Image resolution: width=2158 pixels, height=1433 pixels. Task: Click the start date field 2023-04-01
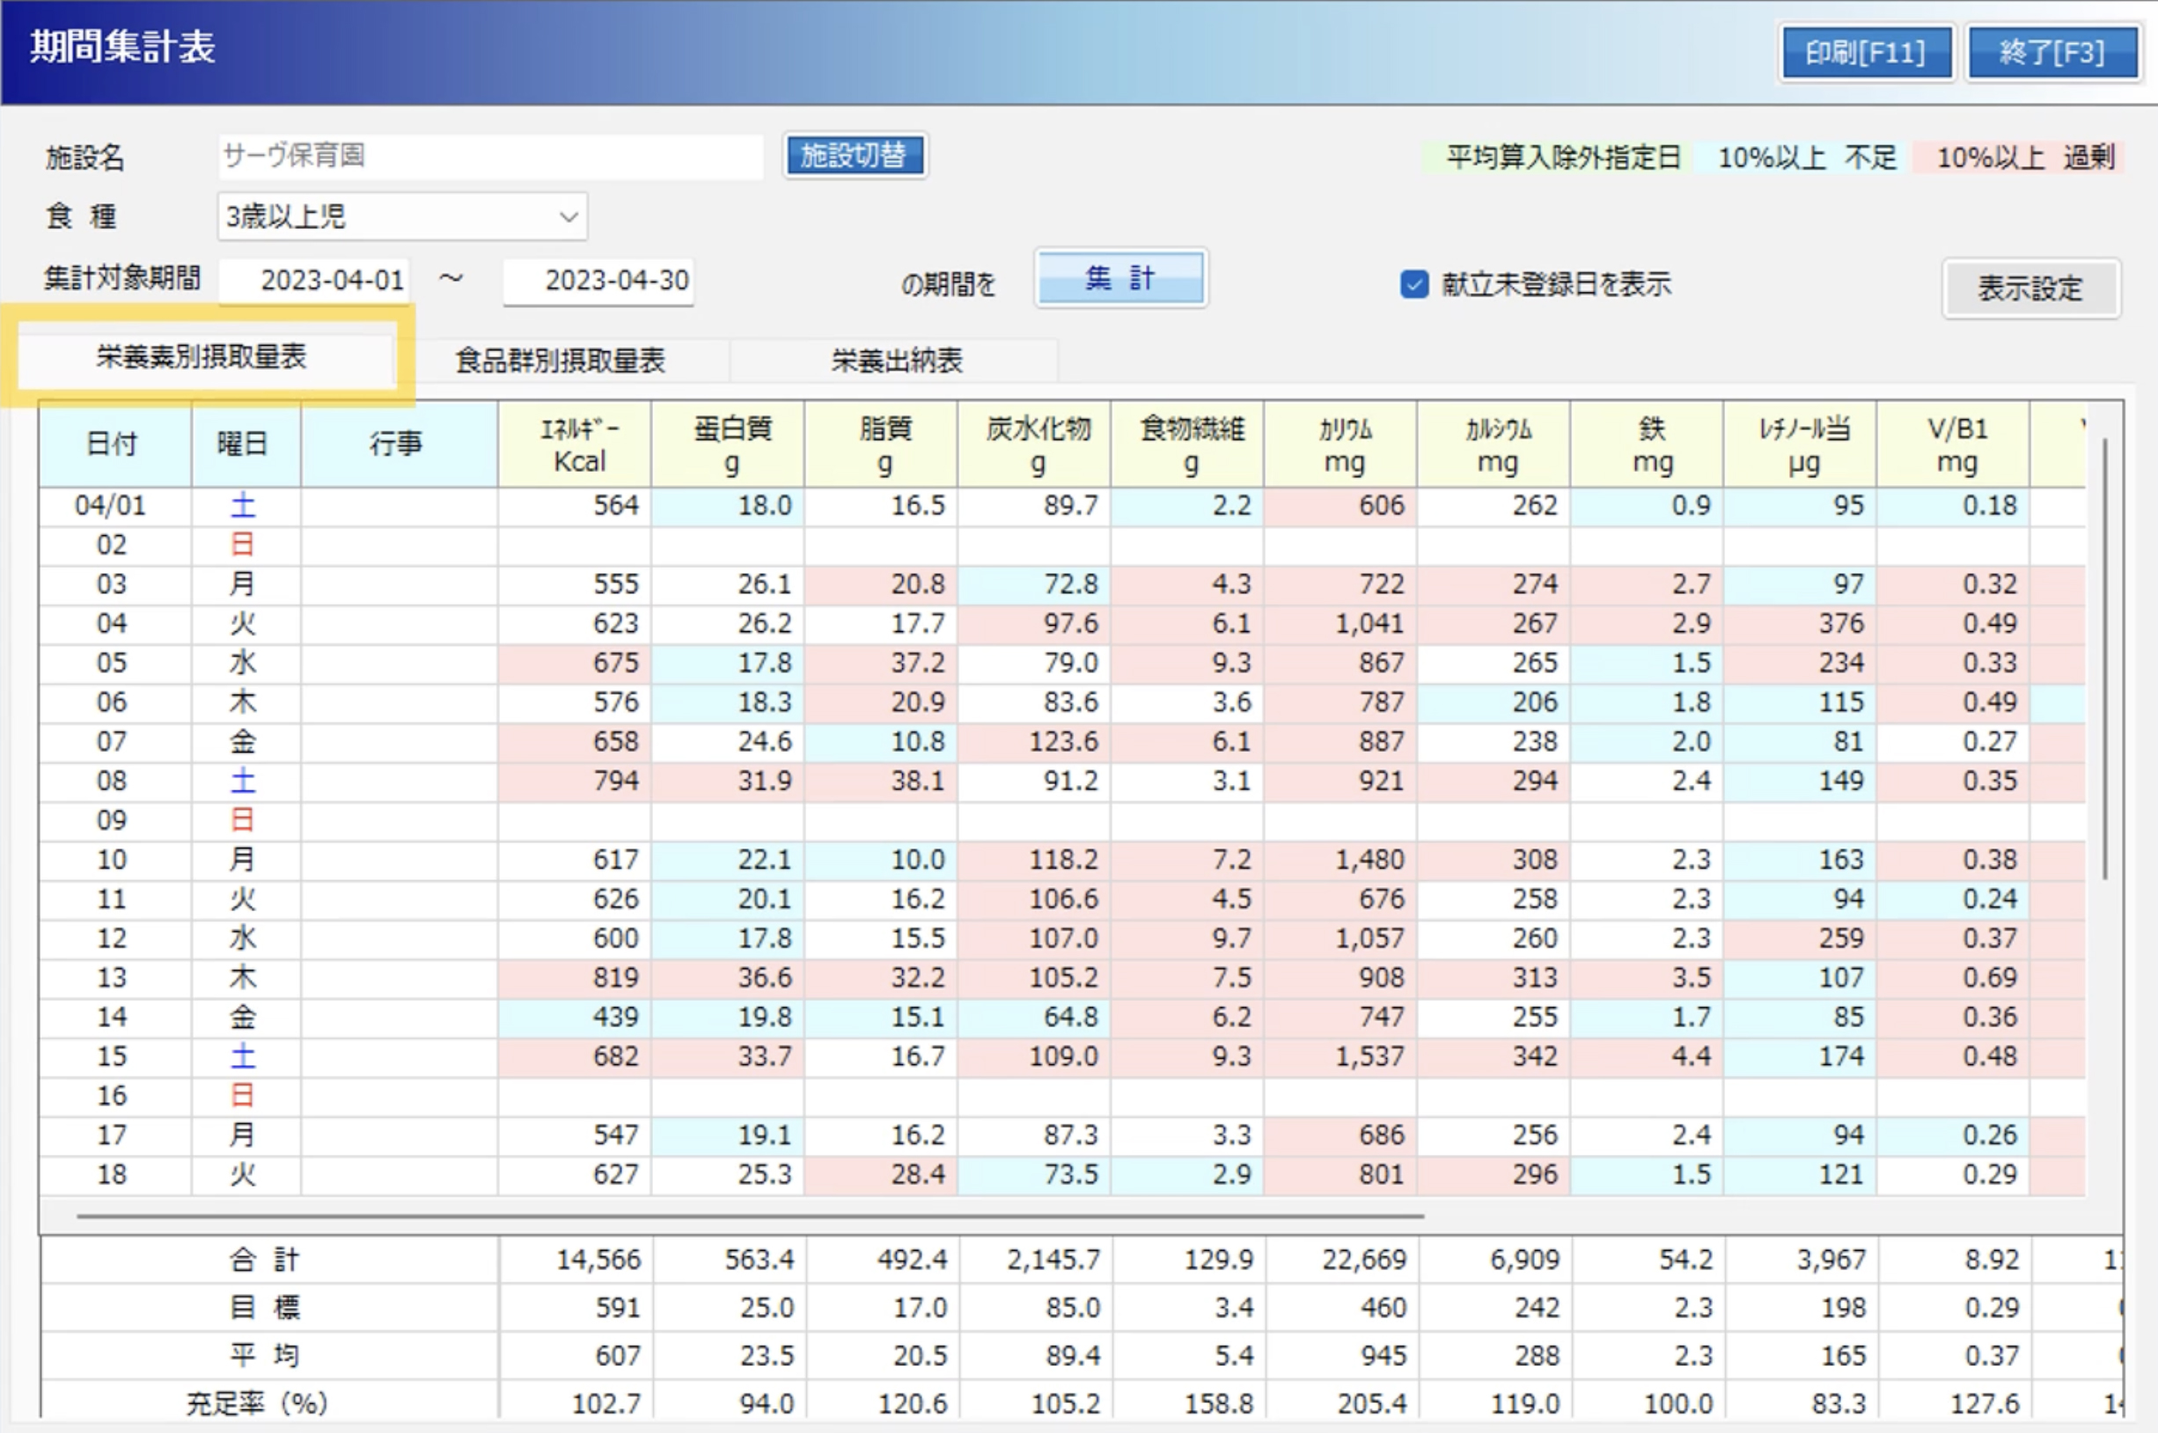point(315,281)
